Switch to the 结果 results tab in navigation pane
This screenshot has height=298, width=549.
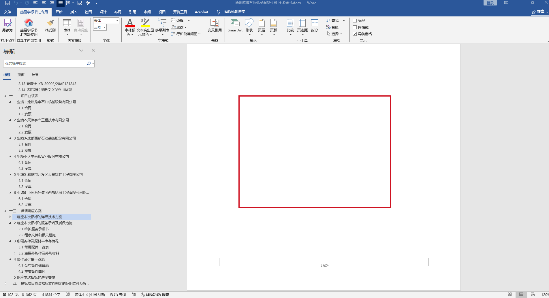click(x=35, y=75)
